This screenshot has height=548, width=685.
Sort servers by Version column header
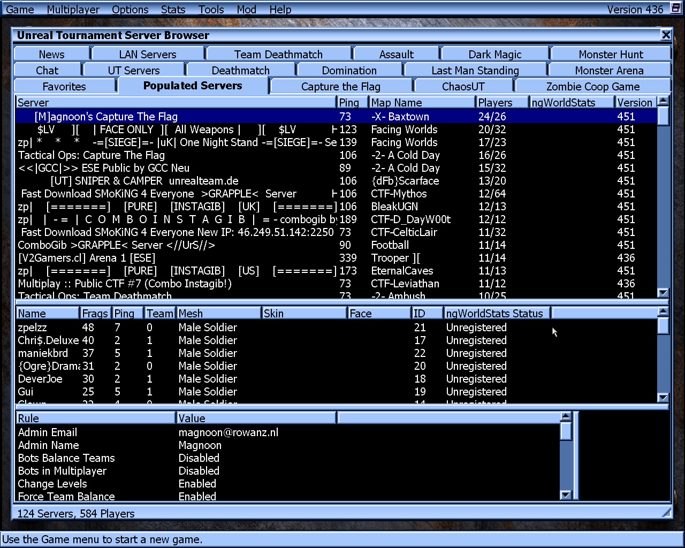[636, 102]
